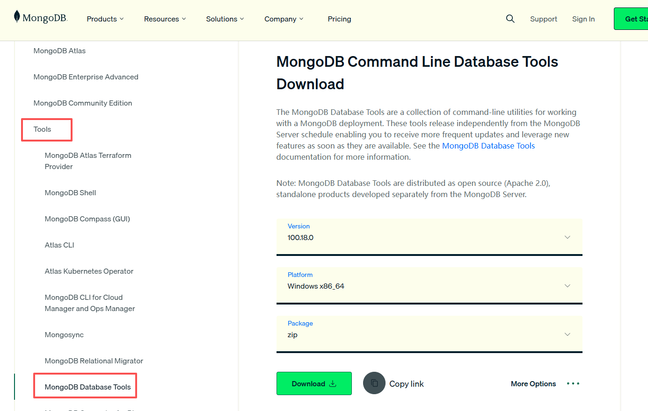Open the Support link
Image resolution: width=648 pixels, height=411 pixels.
tap(544, 19)
